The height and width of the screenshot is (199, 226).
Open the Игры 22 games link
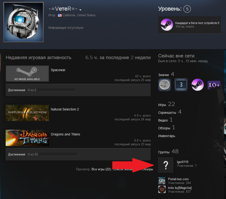coord(166,104)
